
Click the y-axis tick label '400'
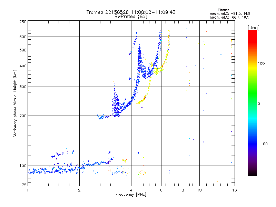[23, 66]
